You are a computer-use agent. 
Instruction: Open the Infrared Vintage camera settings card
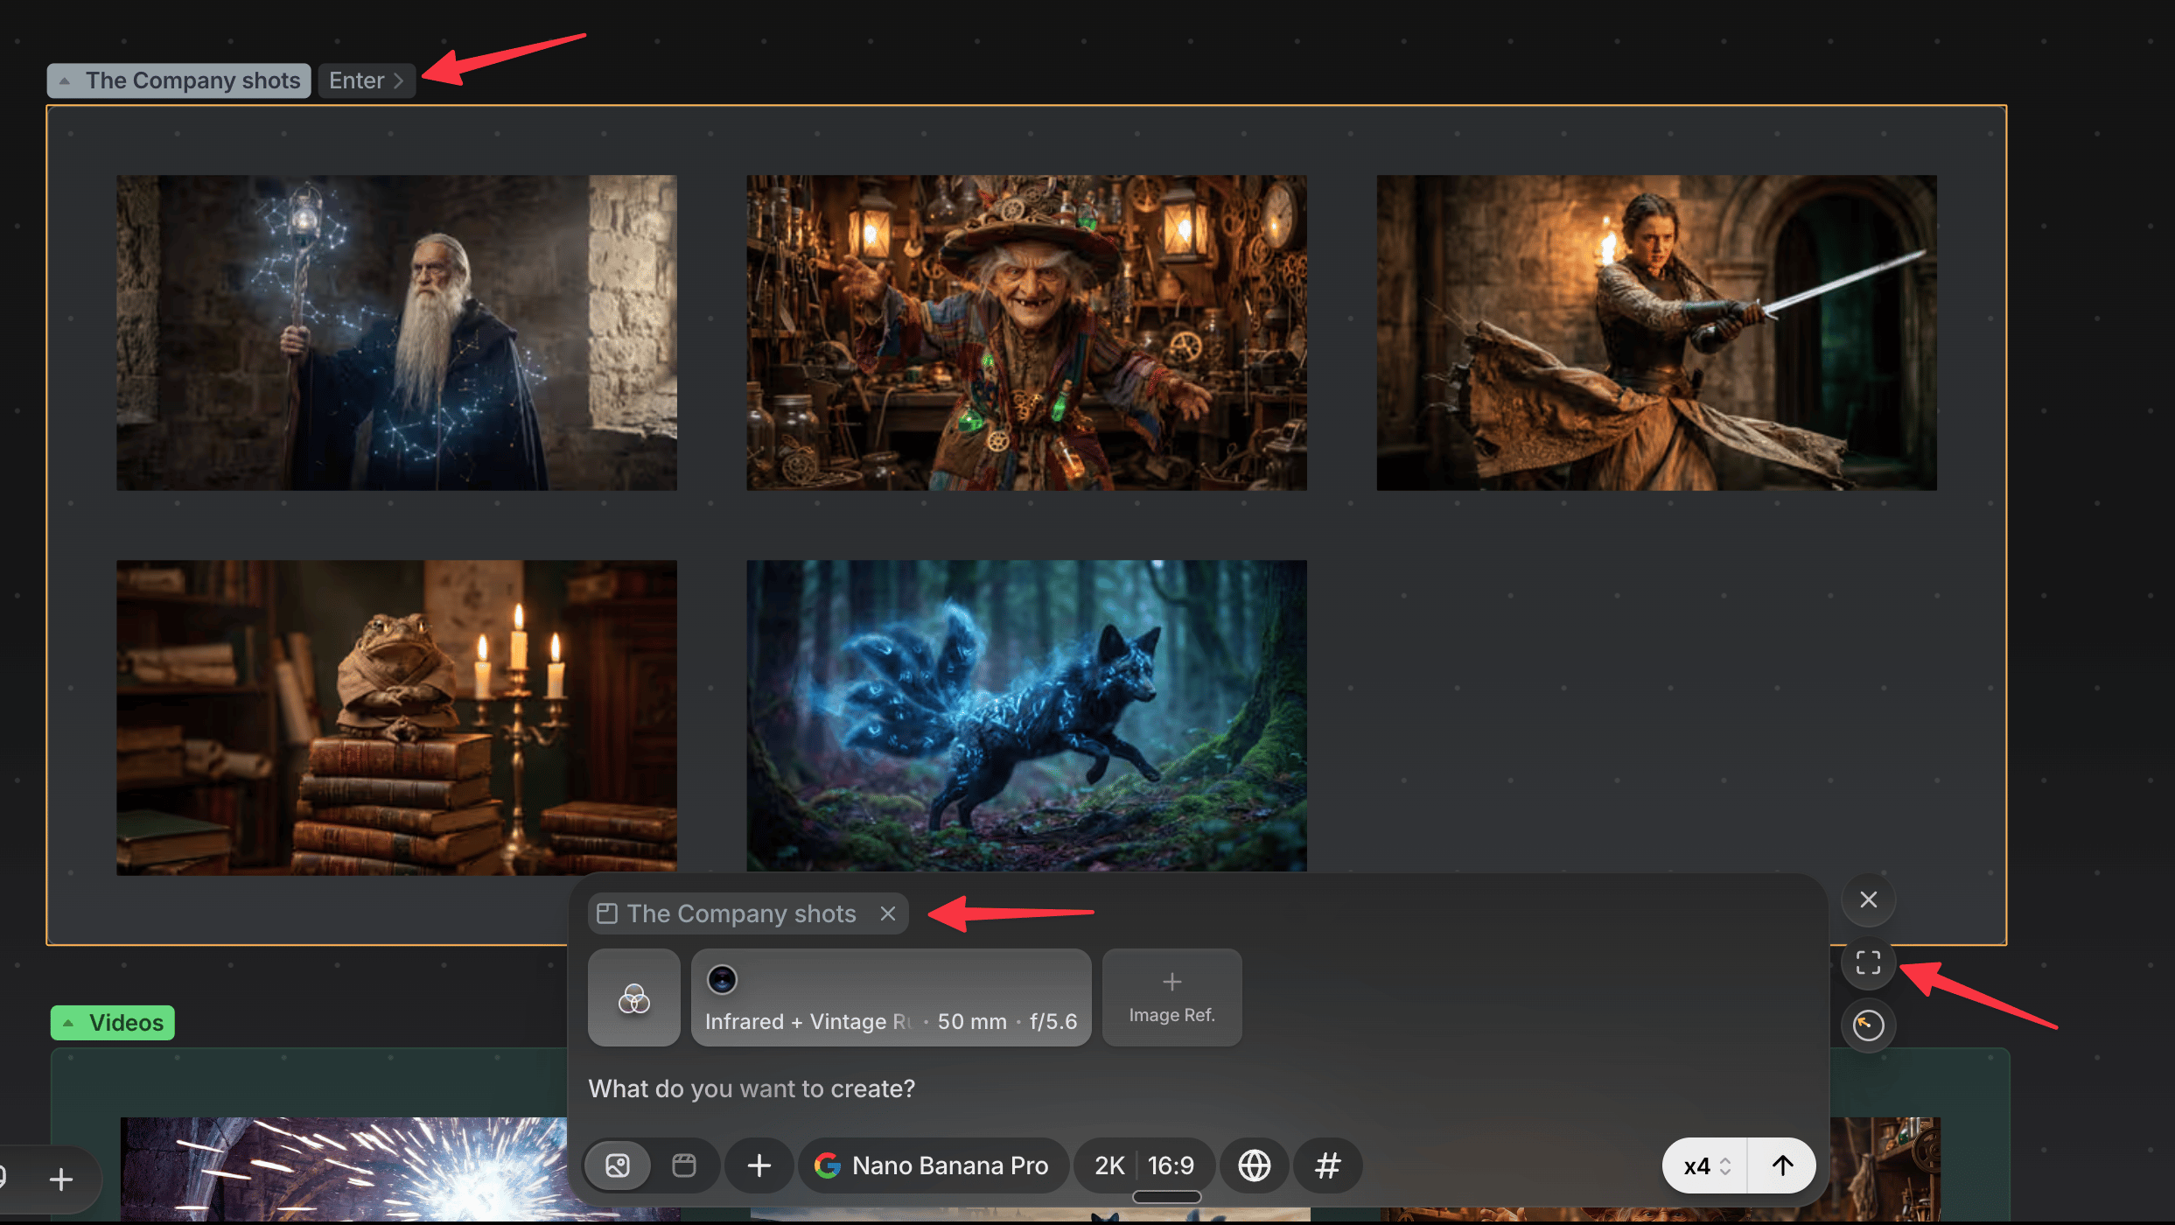[891, 997]
